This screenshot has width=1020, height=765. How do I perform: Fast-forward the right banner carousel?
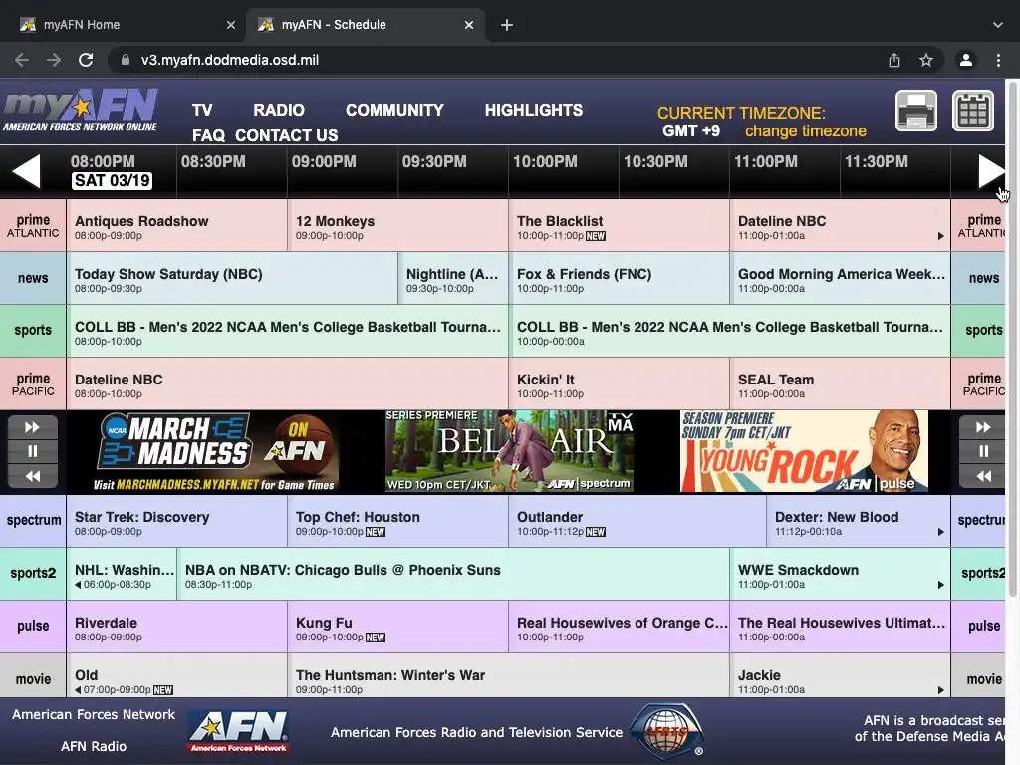pos(983,427)
